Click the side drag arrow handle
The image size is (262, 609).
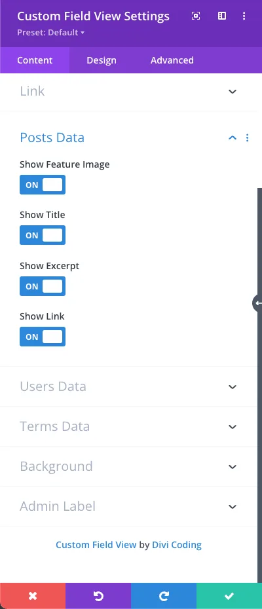257,303
